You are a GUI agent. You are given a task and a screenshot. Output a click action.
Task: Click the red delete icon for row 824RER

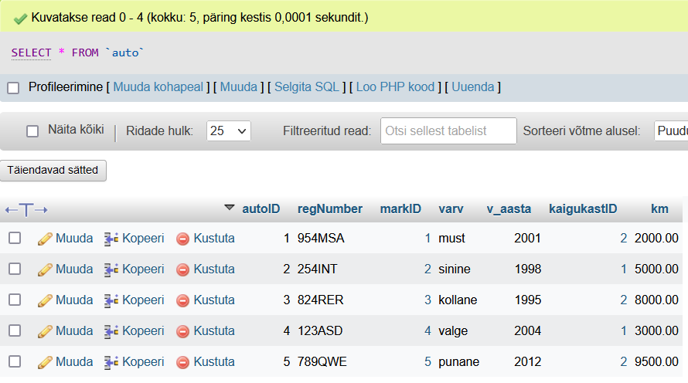coord(182,300)
